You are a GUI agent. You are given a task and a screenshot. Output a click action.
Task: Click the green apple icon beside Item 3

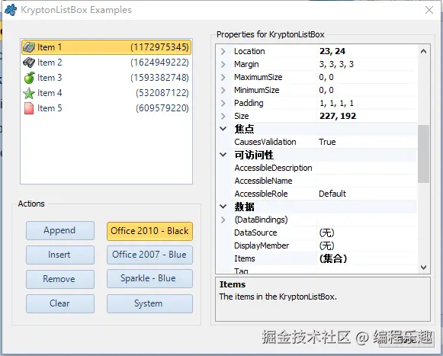pos(29,78)
